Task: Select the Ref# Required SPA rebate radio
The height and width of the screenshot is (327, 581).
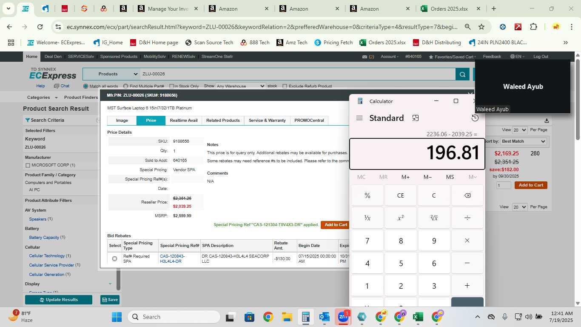Action: coord(114,258)
